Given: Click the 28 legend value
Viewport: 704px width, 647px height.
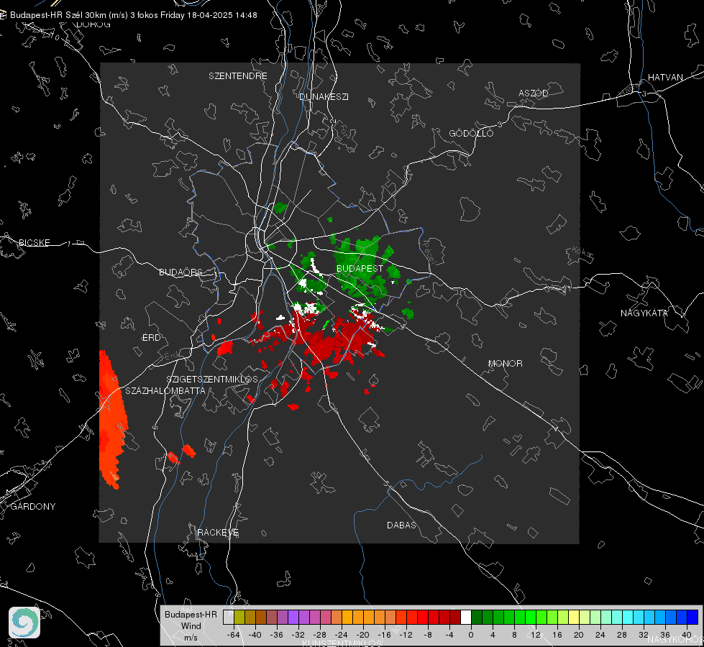Looking at the screenshot, I should (x=622, y=635).
